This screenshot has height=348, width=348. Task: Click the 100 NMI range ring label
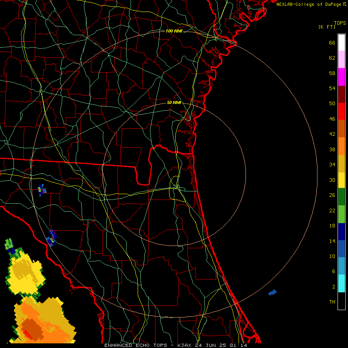tap(174, 31)
